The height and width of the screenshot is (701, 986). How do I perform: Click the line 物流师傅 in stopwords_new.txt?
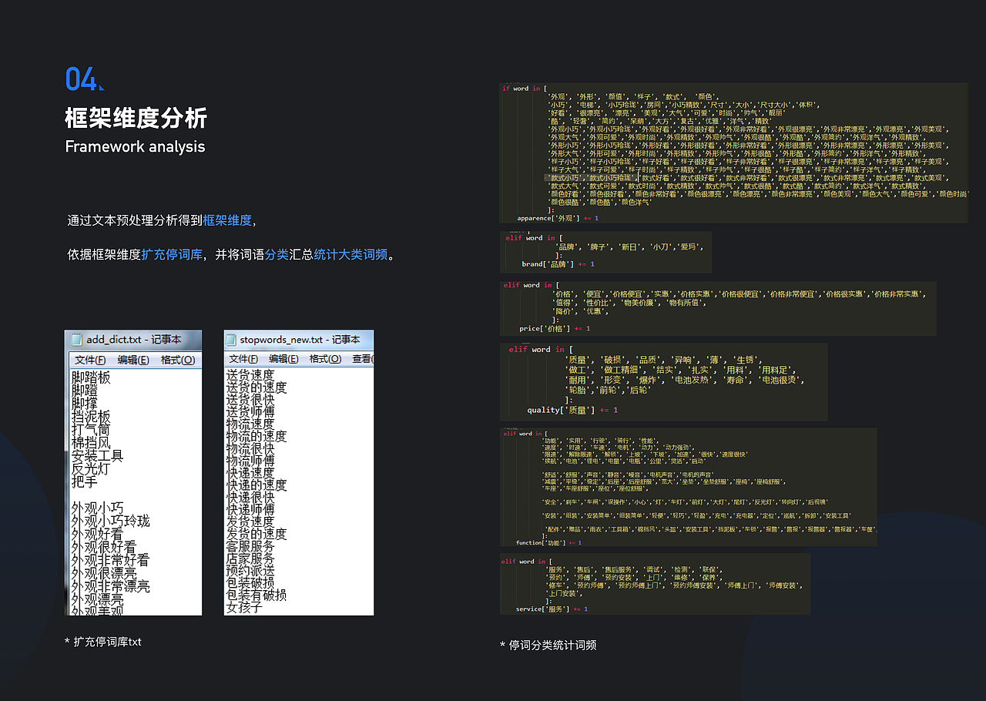[250, 461]
